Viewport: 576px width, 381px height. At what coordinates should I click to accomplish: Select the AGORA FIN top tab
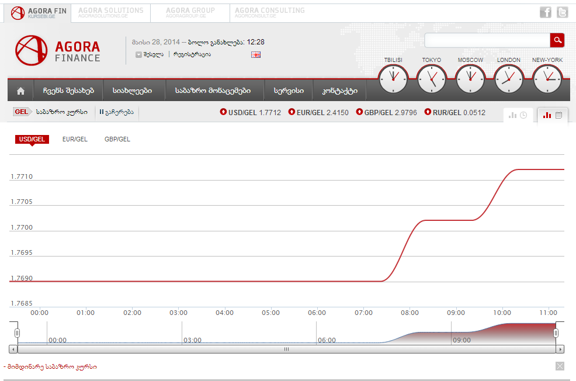pos(37,13)
